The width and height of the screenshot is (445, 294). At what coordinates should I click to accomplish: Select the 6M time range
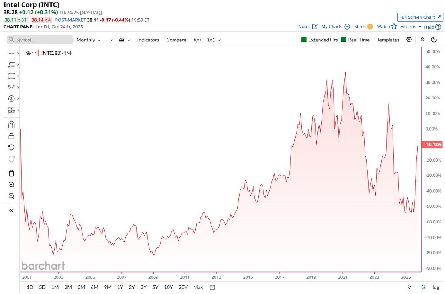pyautogui.click(x=94, y=287)
